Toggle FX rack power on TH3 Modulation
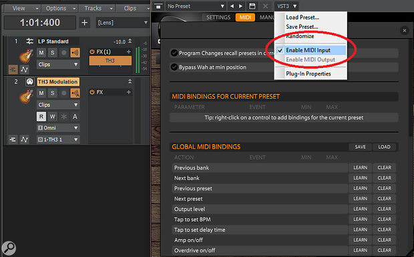 click(x=92, y=92)
